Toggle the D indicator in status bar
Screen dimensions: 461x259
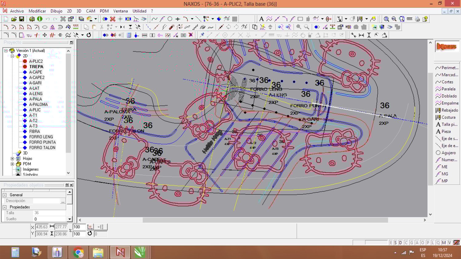click(x=400, y=243)
